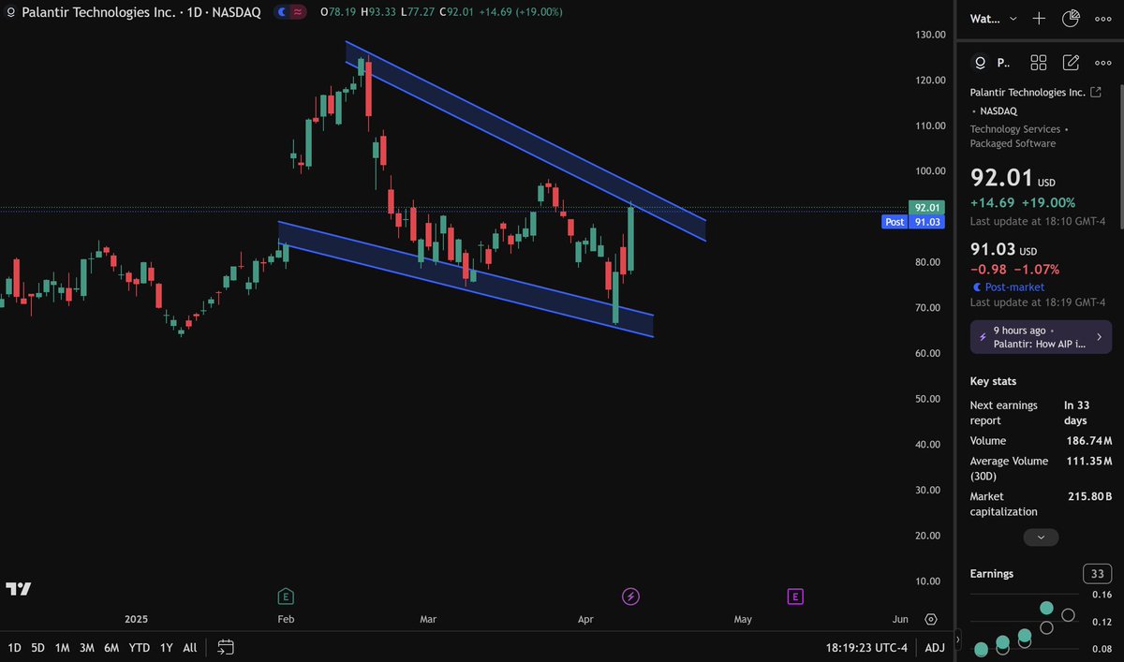Image resolution: width=1124 pixels, height=662 pixels.
Task: Click the Volume value 186.74M
Action: click(x=1087, y=441)
